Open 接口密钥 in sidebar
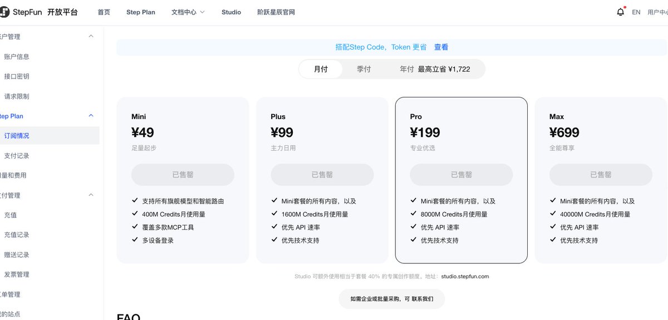 [17, 76]
